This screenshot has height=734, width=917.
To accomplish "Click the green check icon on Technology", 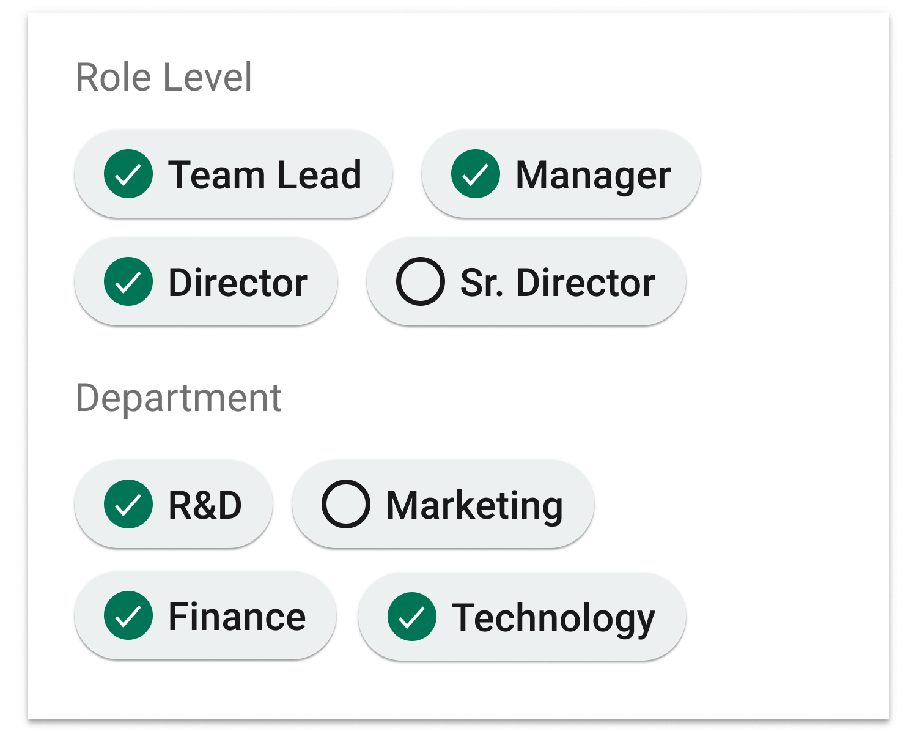I will click(412, 617).
